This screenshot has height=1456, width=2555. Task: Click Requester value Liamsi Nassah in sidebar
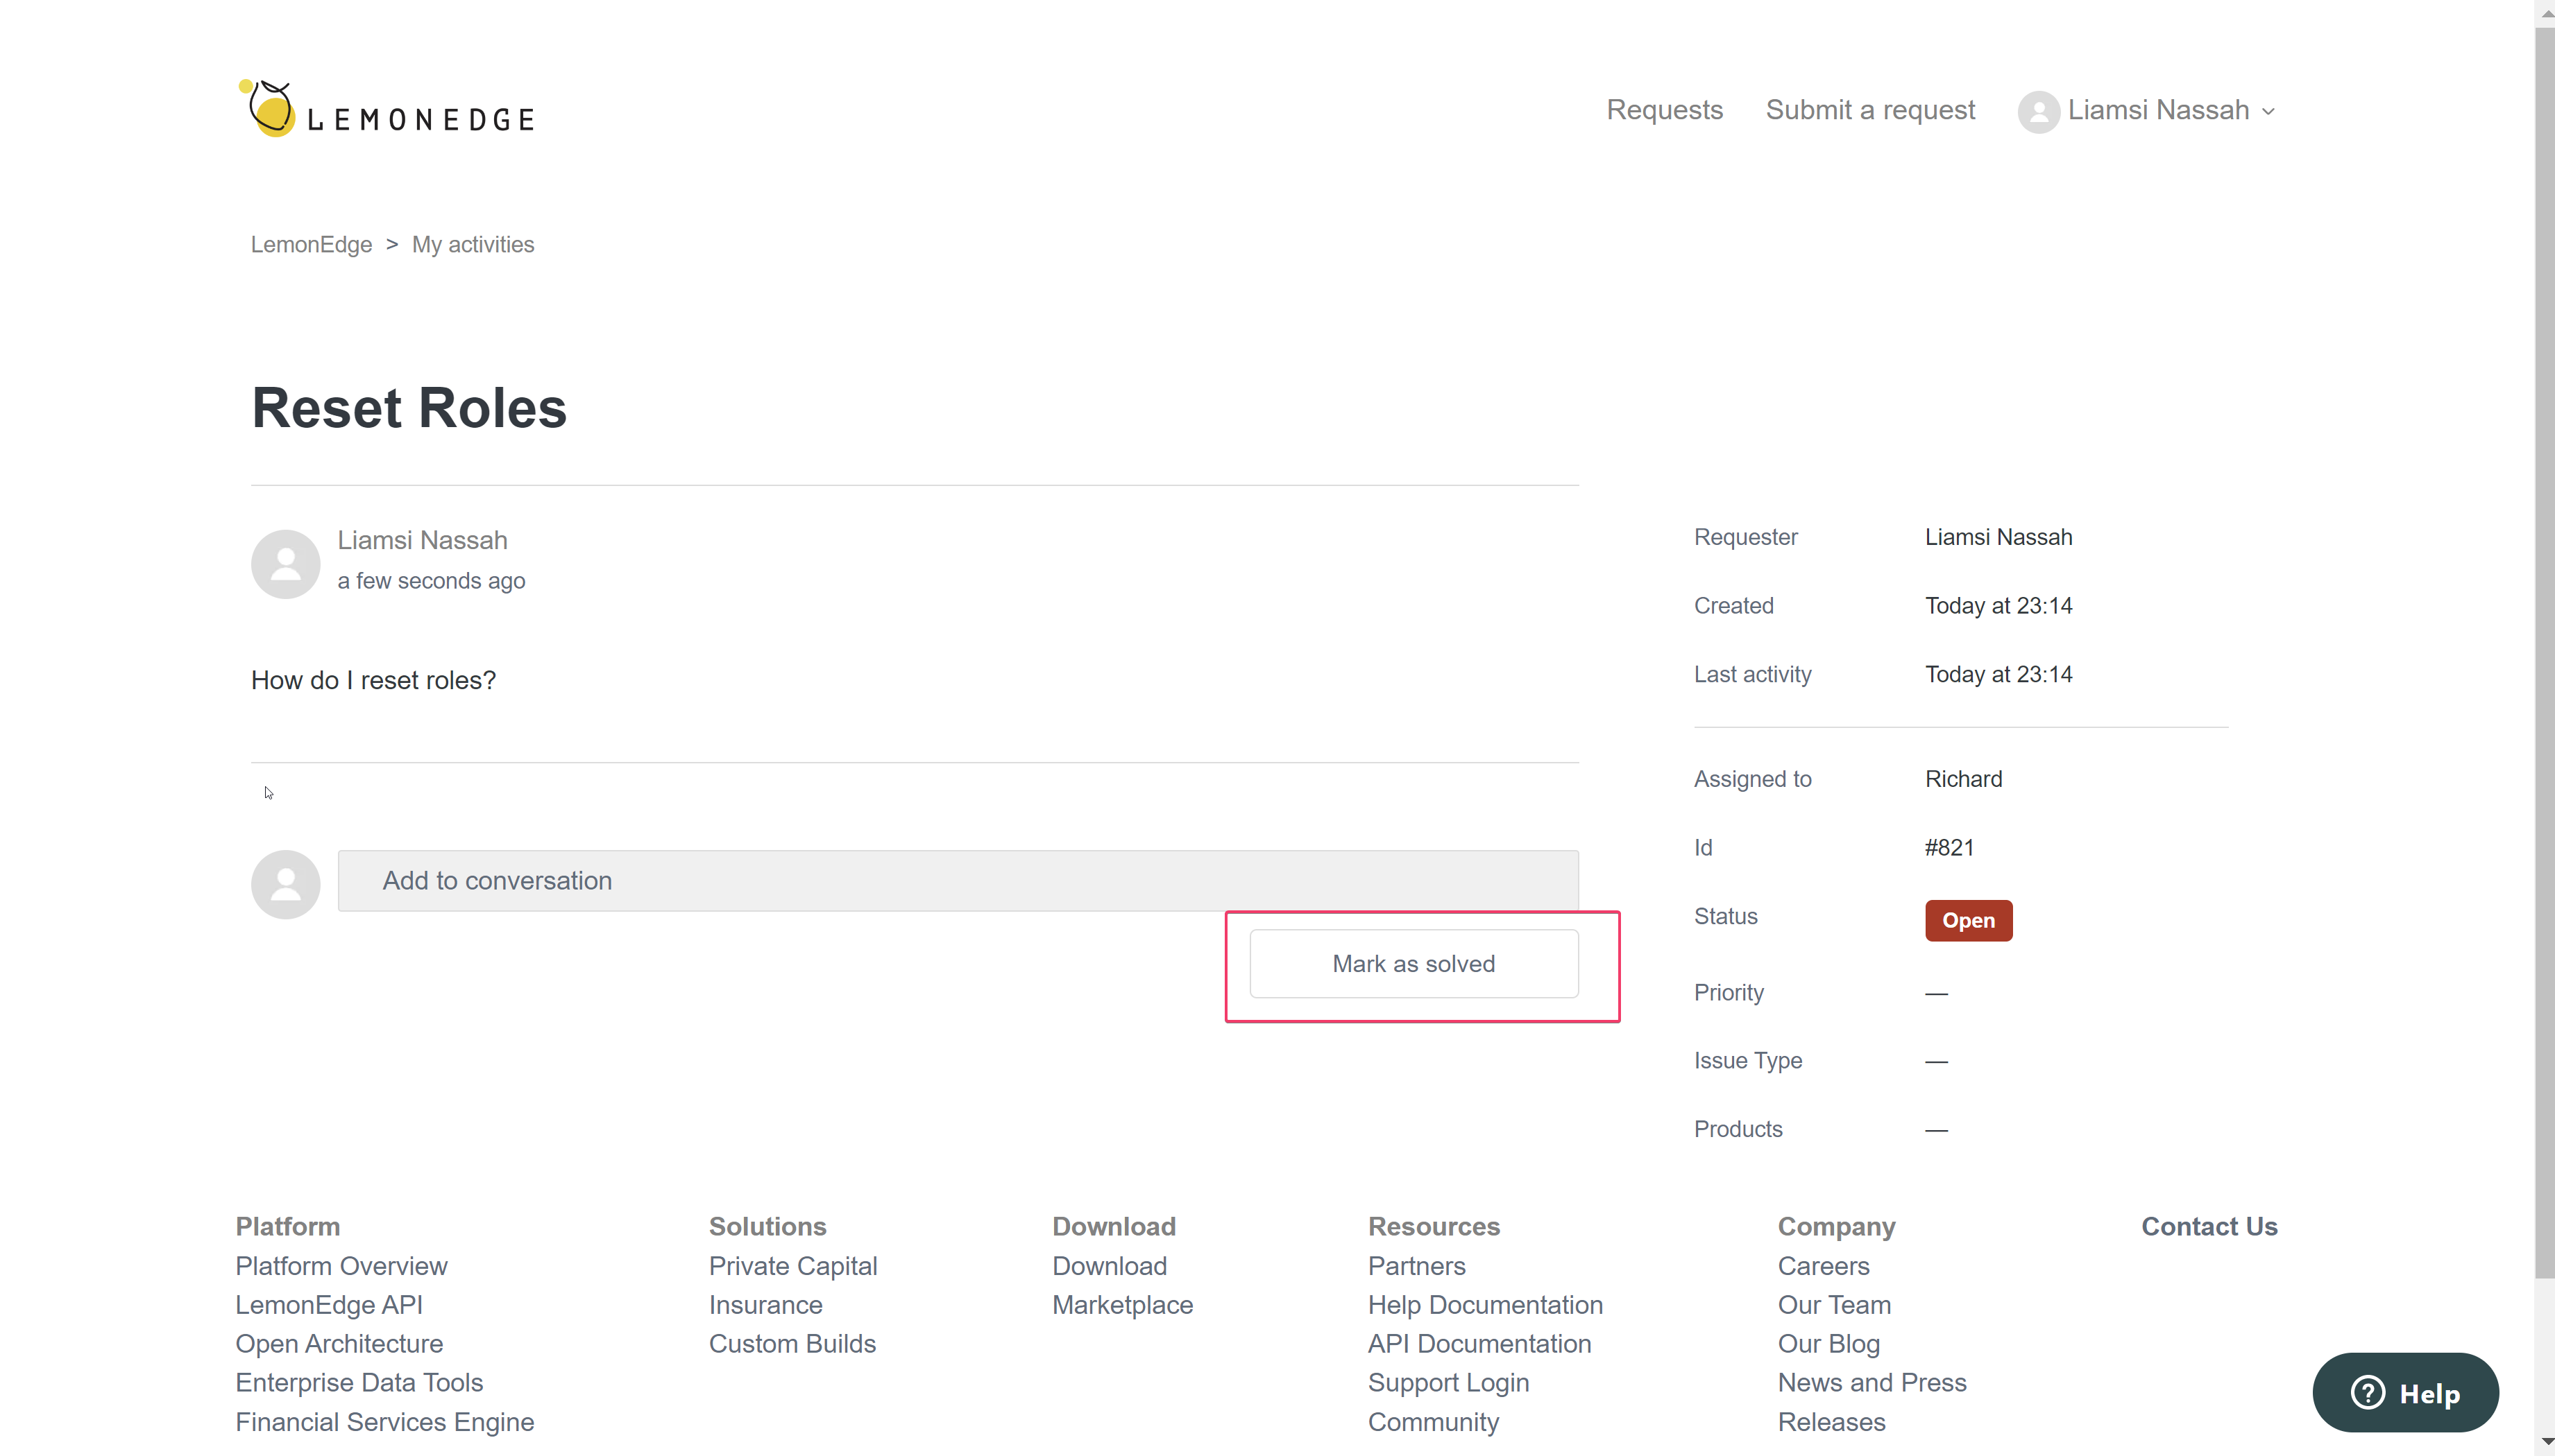(x=1998, y=537)
